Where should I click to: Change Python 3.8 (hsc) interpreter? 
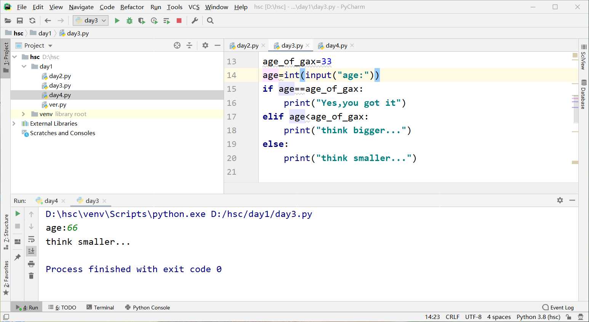pos(538,317)
